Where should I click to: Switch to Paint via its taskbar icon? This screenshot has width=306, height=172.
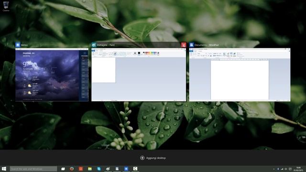point(108,169)
